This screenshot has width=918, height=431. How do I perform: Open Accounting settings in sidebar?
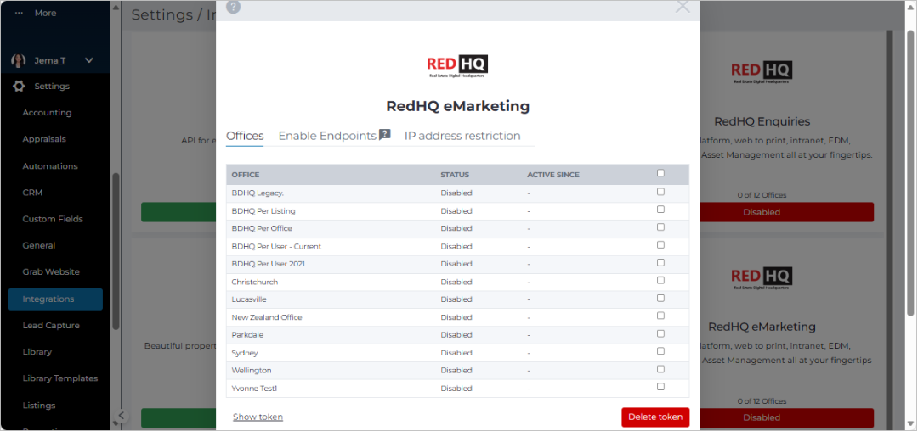47,113
